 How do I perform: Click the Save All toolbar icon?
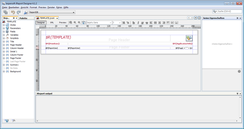[x=6, y=12]
